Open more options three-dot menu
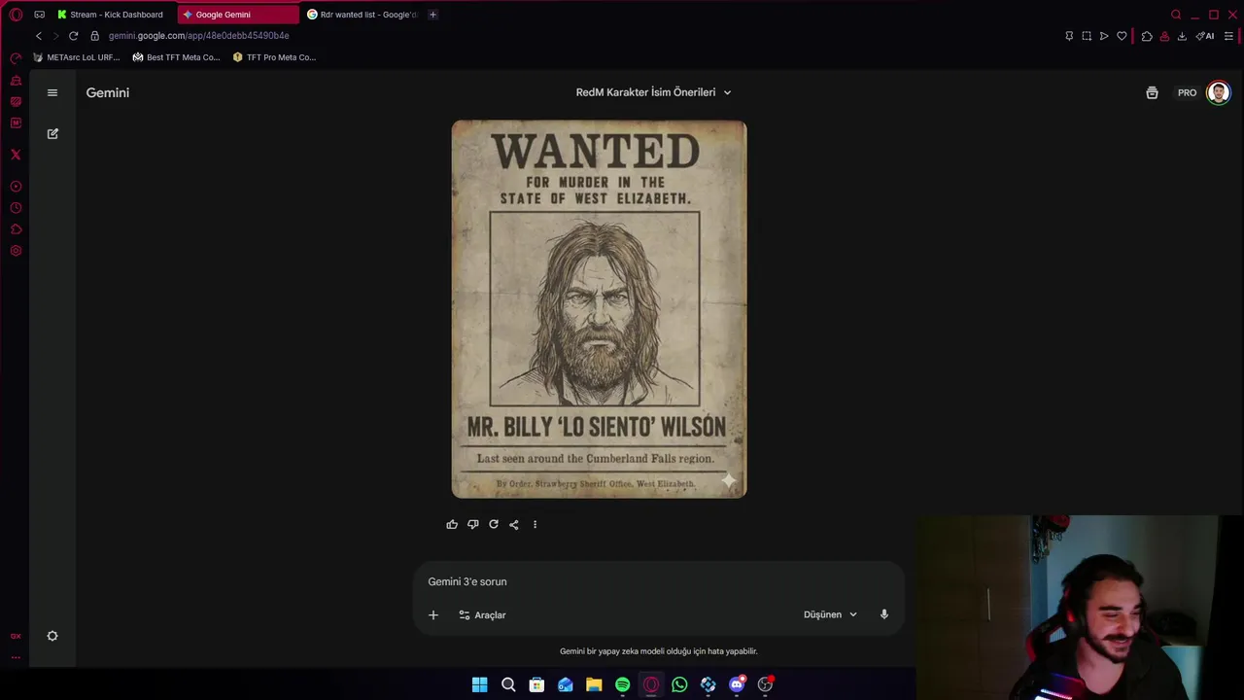 click(x=535, y=524)
